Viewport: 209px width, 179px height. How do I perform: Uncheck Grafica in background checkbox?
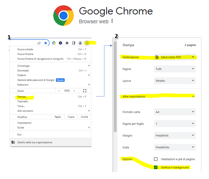[x=156, y=167]
